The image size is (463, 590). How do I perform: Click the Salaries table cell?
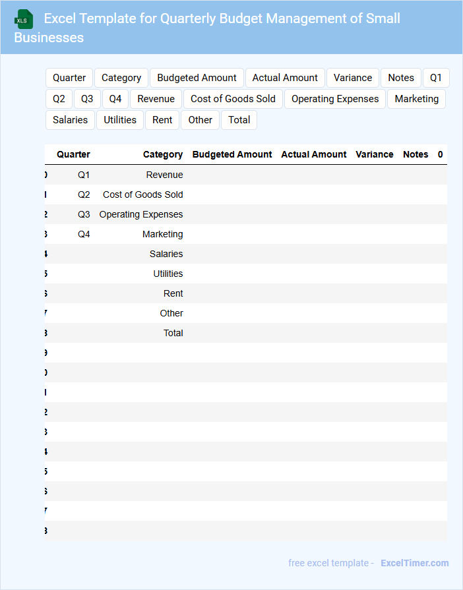point(166,254)
